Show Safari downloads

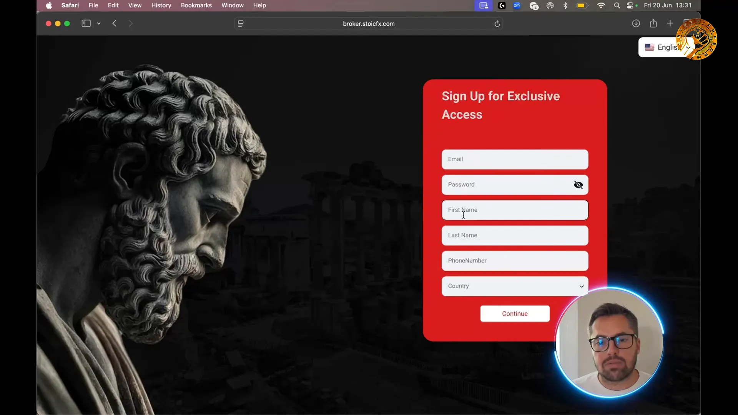[636, 23]
